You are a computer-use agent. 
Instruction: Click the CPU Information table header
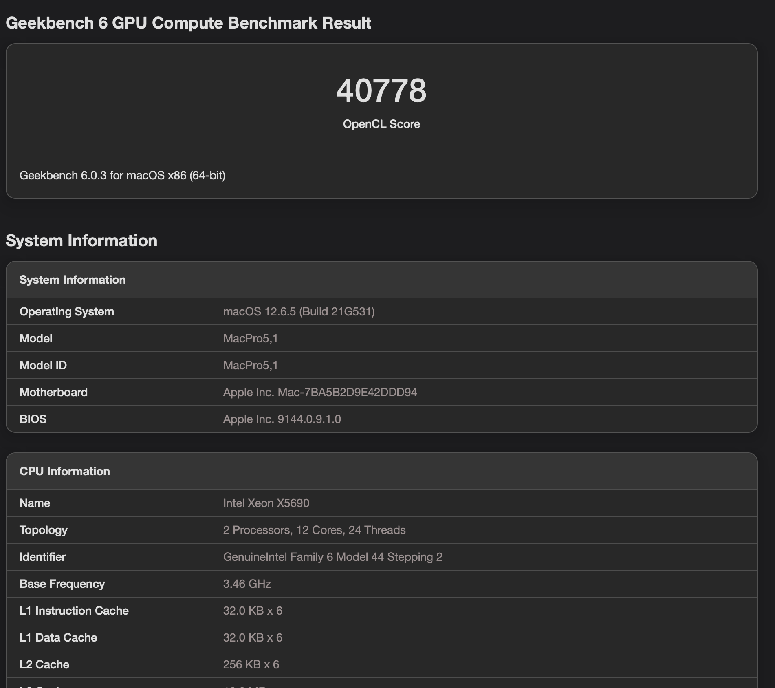pos(65,471)
